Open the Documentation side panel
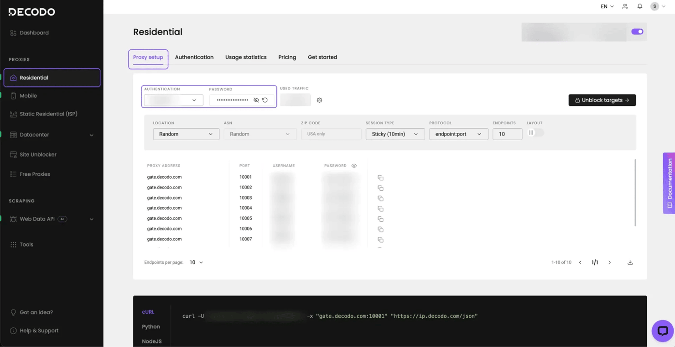The width and height of the screenshot is (675, 347). pos(669,183)
